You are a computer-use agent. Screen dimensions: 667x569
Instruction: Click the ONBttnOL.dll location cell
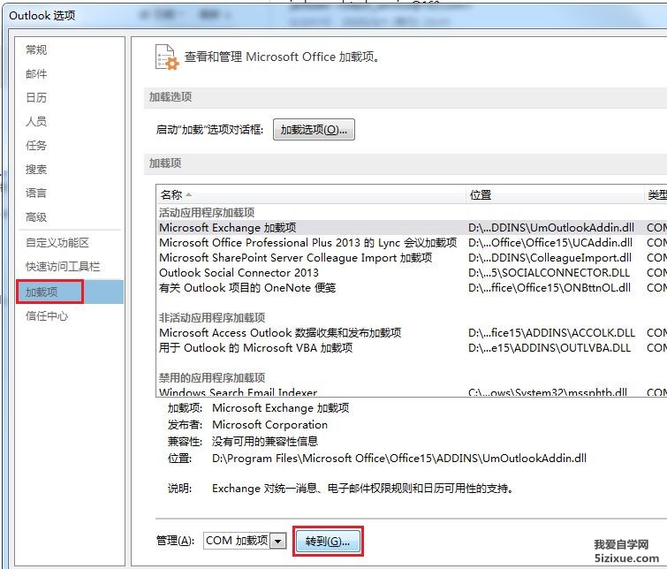click(x=550, y=288)
